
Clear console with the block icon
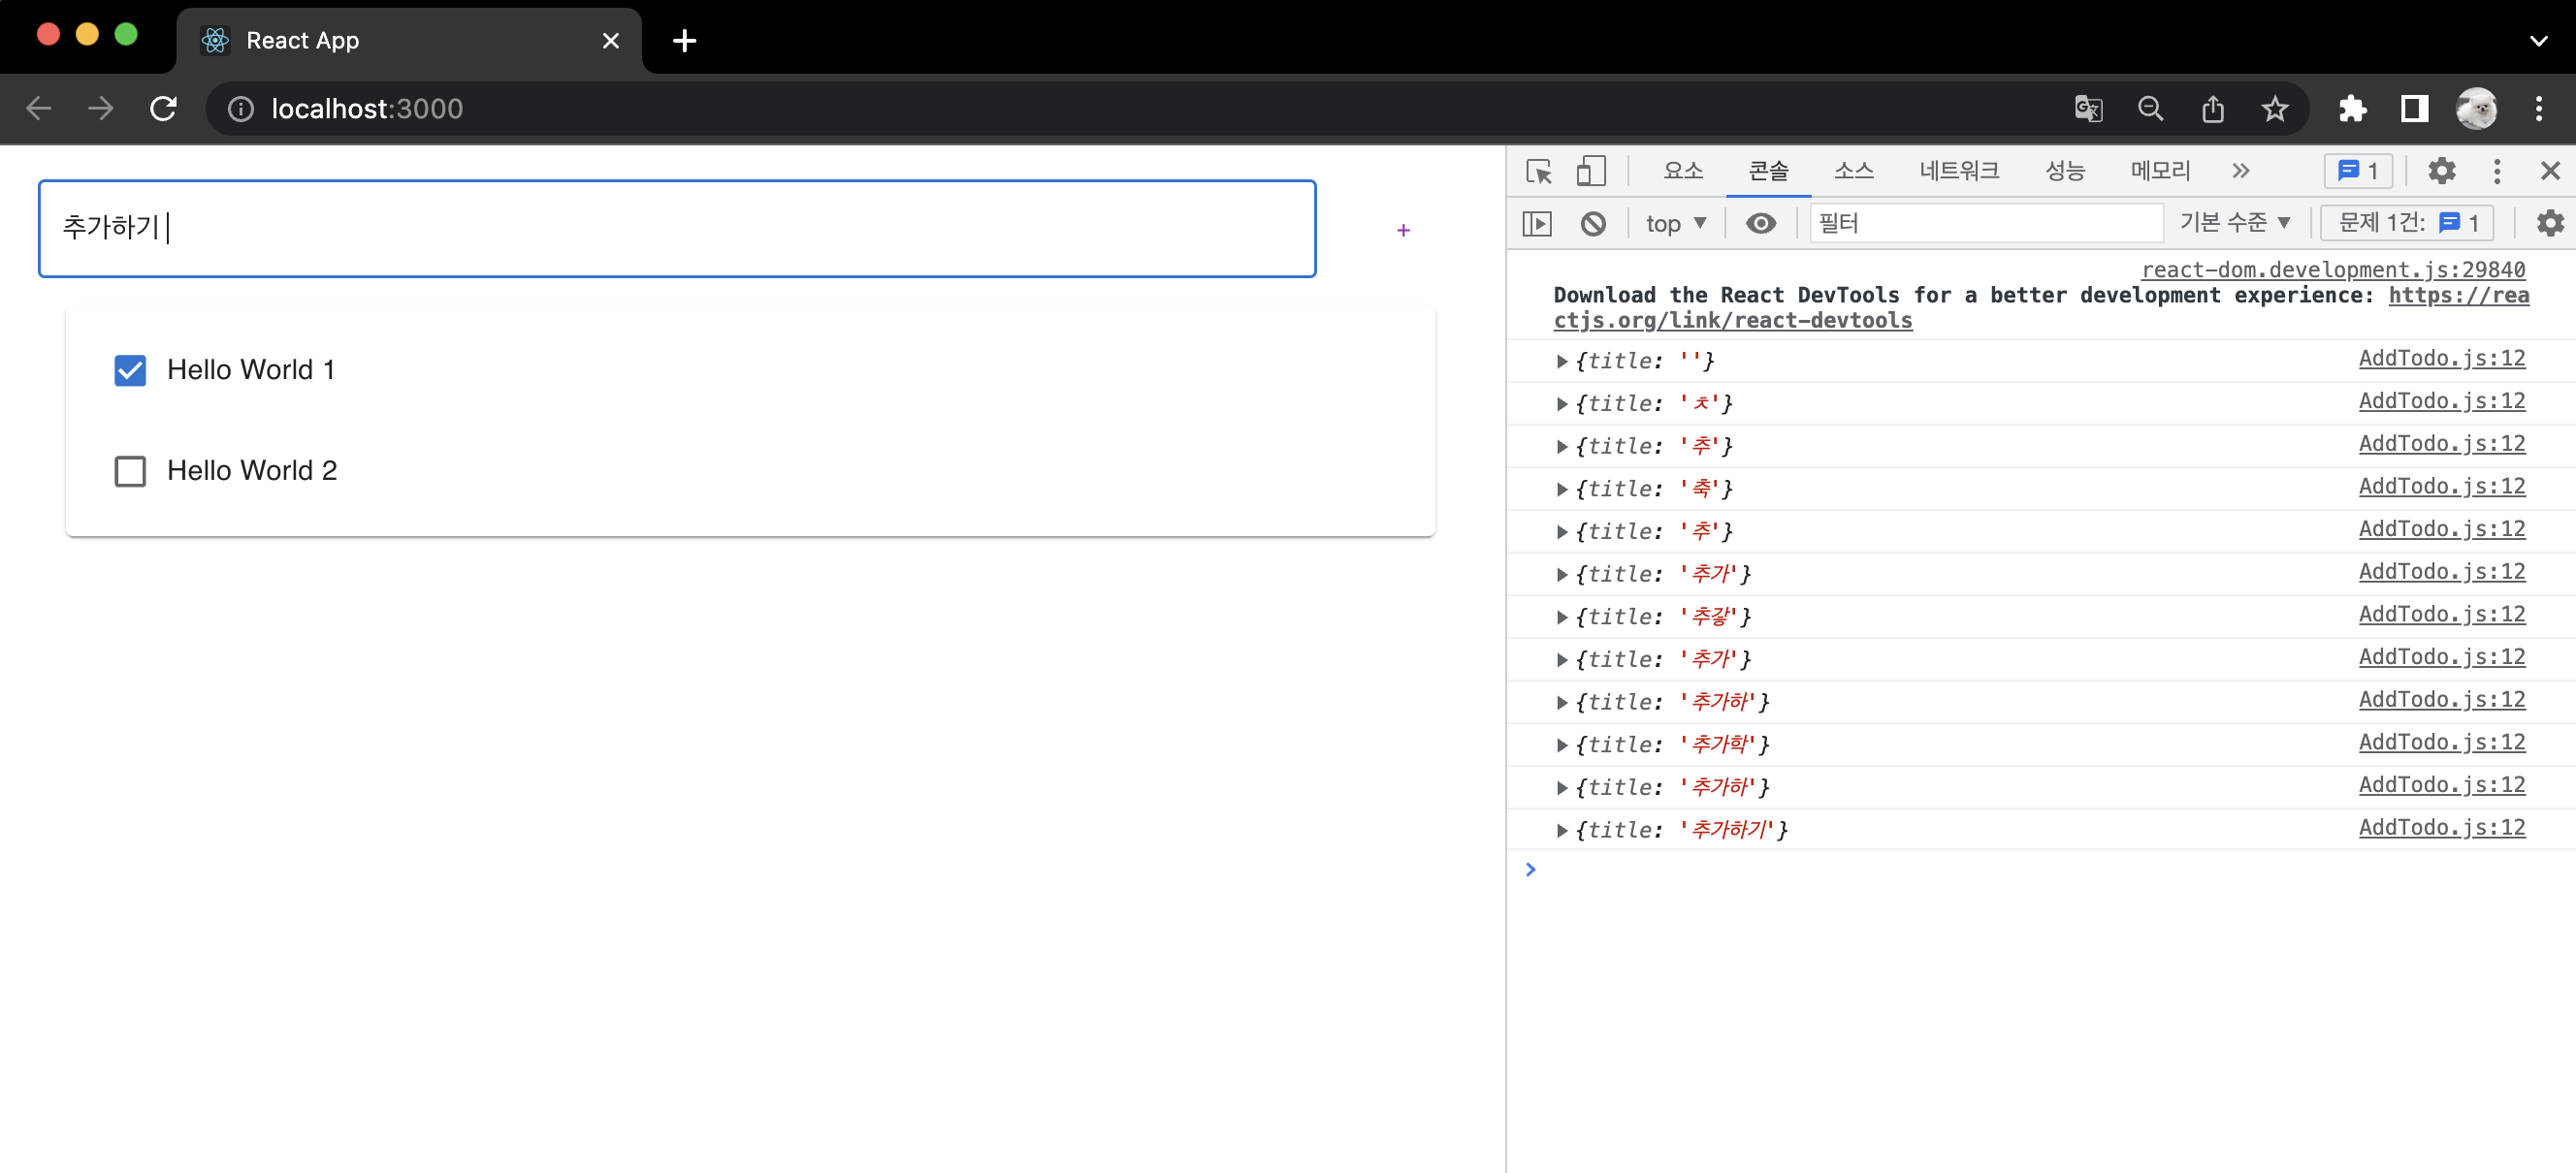coord(1593,223)
